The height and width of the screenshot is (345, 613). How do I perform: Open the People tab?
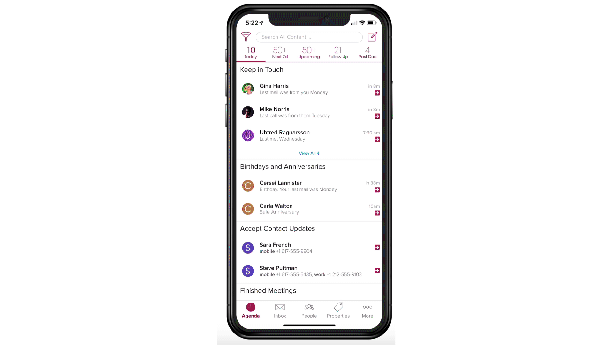click(x=309, y=310)
